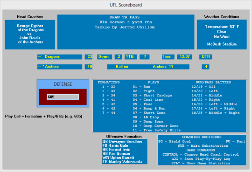The width and height of the screenshot is (252, 172).
Task: Click formation entry 3 - 34
Action: 109,96
